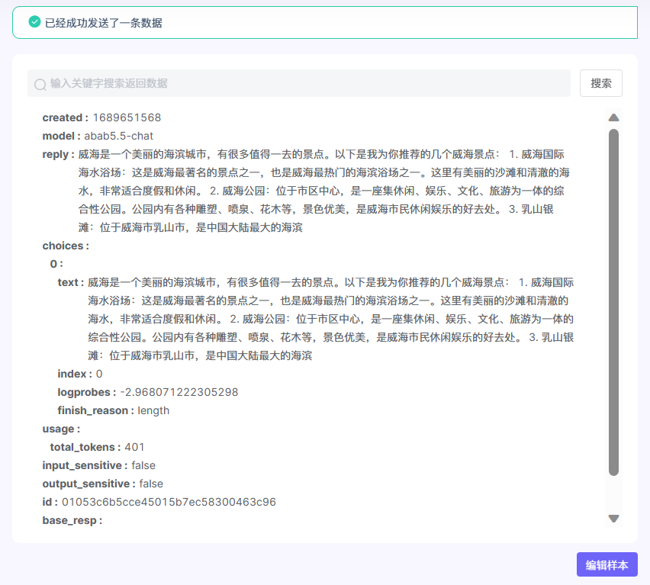650x585 pixels.
Task: Open 编辑样本 to edit the sample
Action: click(607, 565)
